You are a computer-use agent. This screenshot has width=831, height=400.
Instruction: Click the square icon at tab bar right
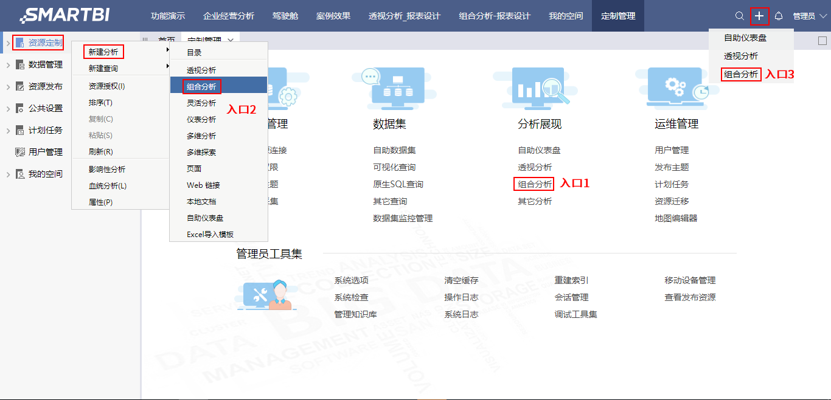[x=822, y=41]
